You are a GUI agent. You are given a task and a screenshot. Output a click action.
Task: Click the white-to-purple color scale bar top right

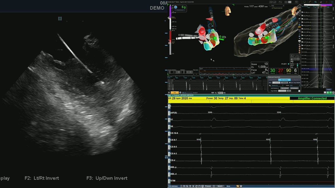(318, 5)
